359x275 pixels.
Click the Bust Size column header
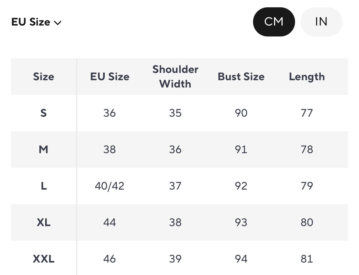(241, 77)
